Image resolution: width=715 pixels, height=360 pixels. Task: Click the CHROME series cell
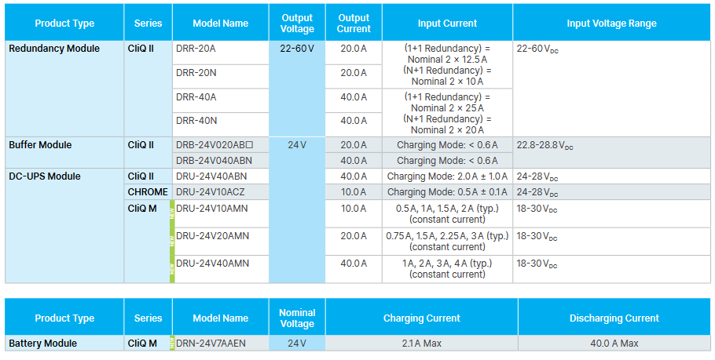pos(148,192)
